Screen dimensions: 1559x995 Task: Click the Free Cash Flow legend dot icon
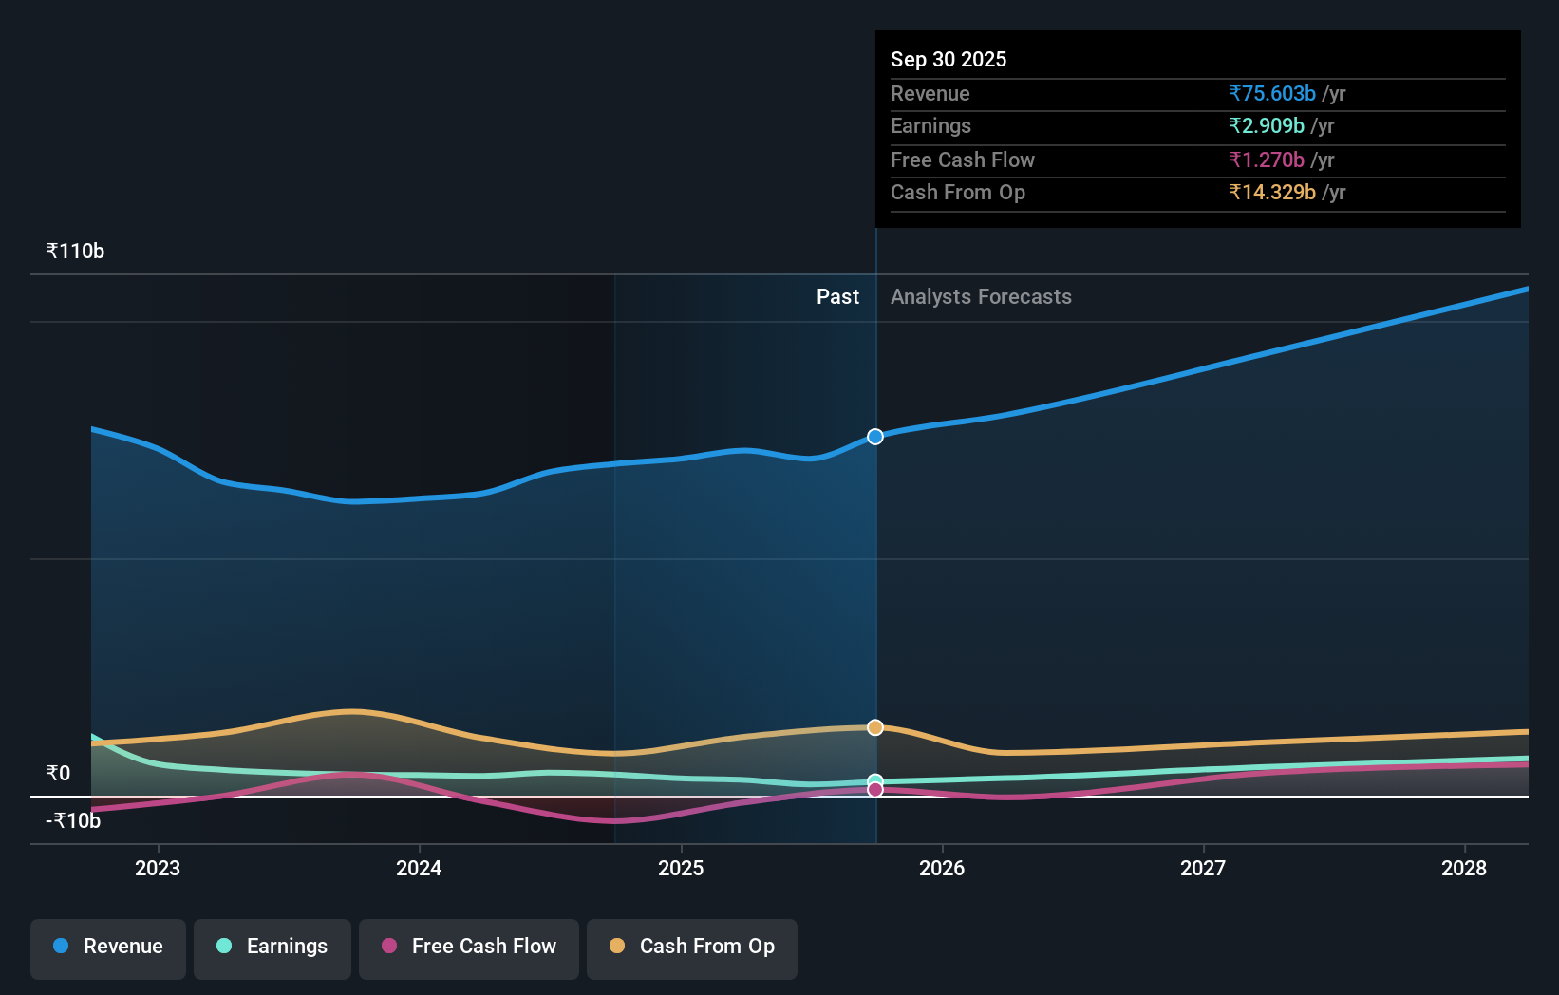click(x=388, y=946)
